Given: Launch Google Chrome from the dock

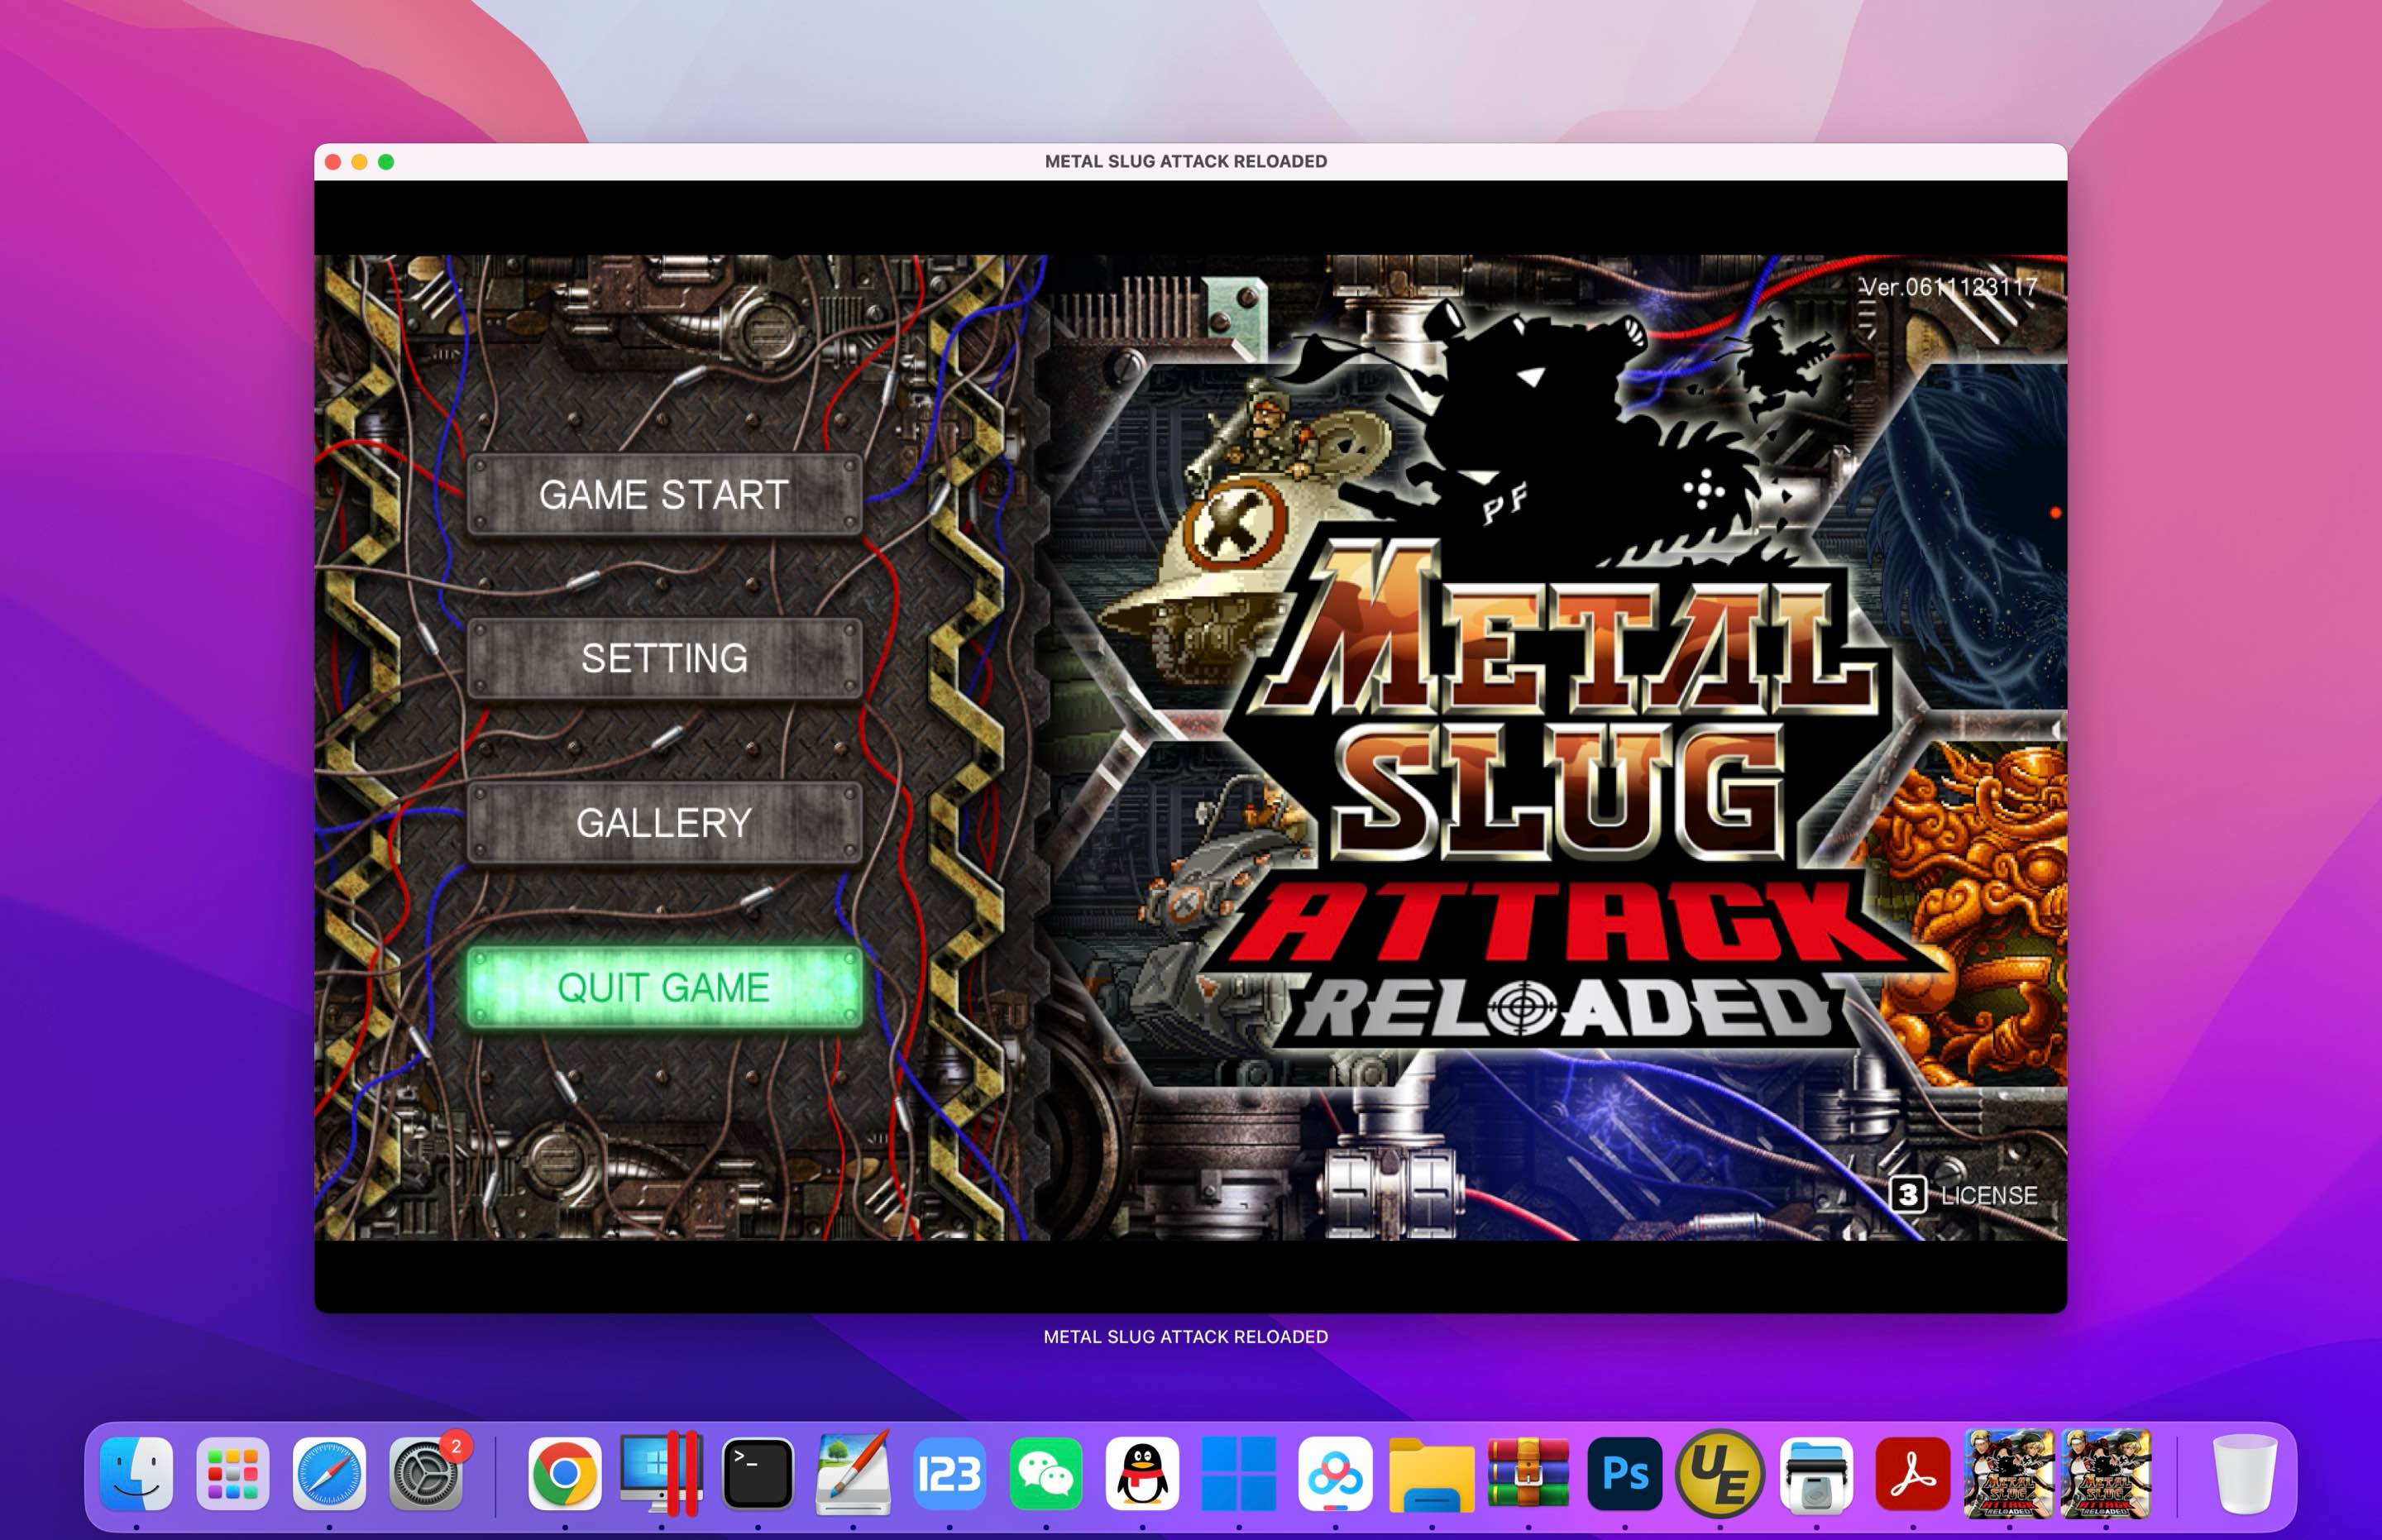Looking at the screenshot, I should click(x=565, y=1474).
